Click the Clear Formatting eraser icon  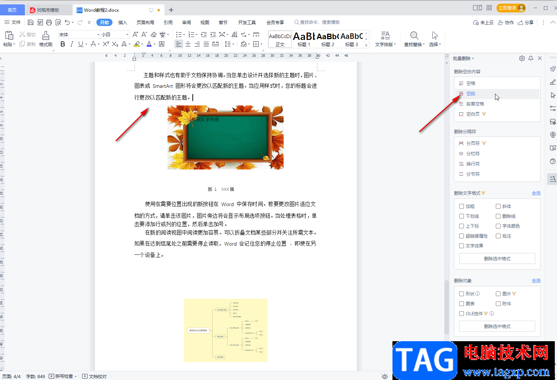click(x=154, y=34)
